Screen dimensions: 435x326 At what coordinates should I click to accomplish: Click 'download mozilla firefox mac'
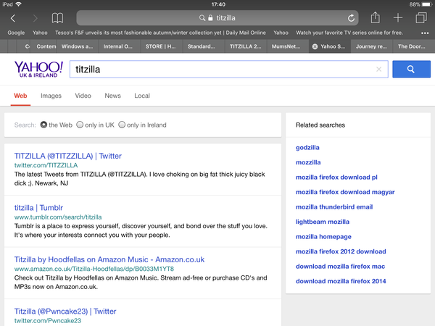341,267
